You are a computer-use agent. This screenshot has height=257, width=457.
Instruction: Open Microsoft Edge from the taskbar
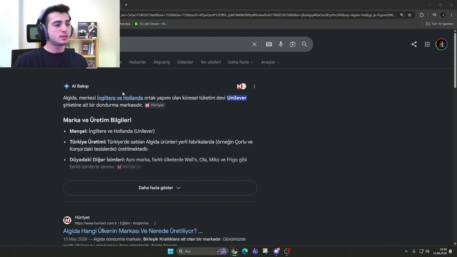[x=245, y=251]
